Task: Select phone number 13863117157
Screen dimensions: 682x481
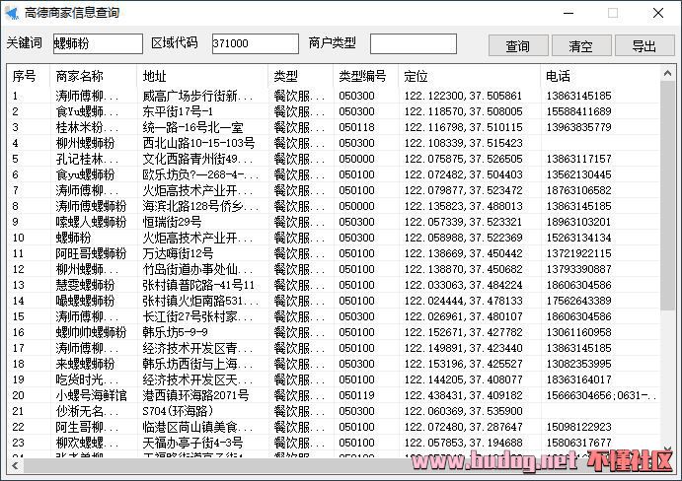Action: [x=579, y=159]
